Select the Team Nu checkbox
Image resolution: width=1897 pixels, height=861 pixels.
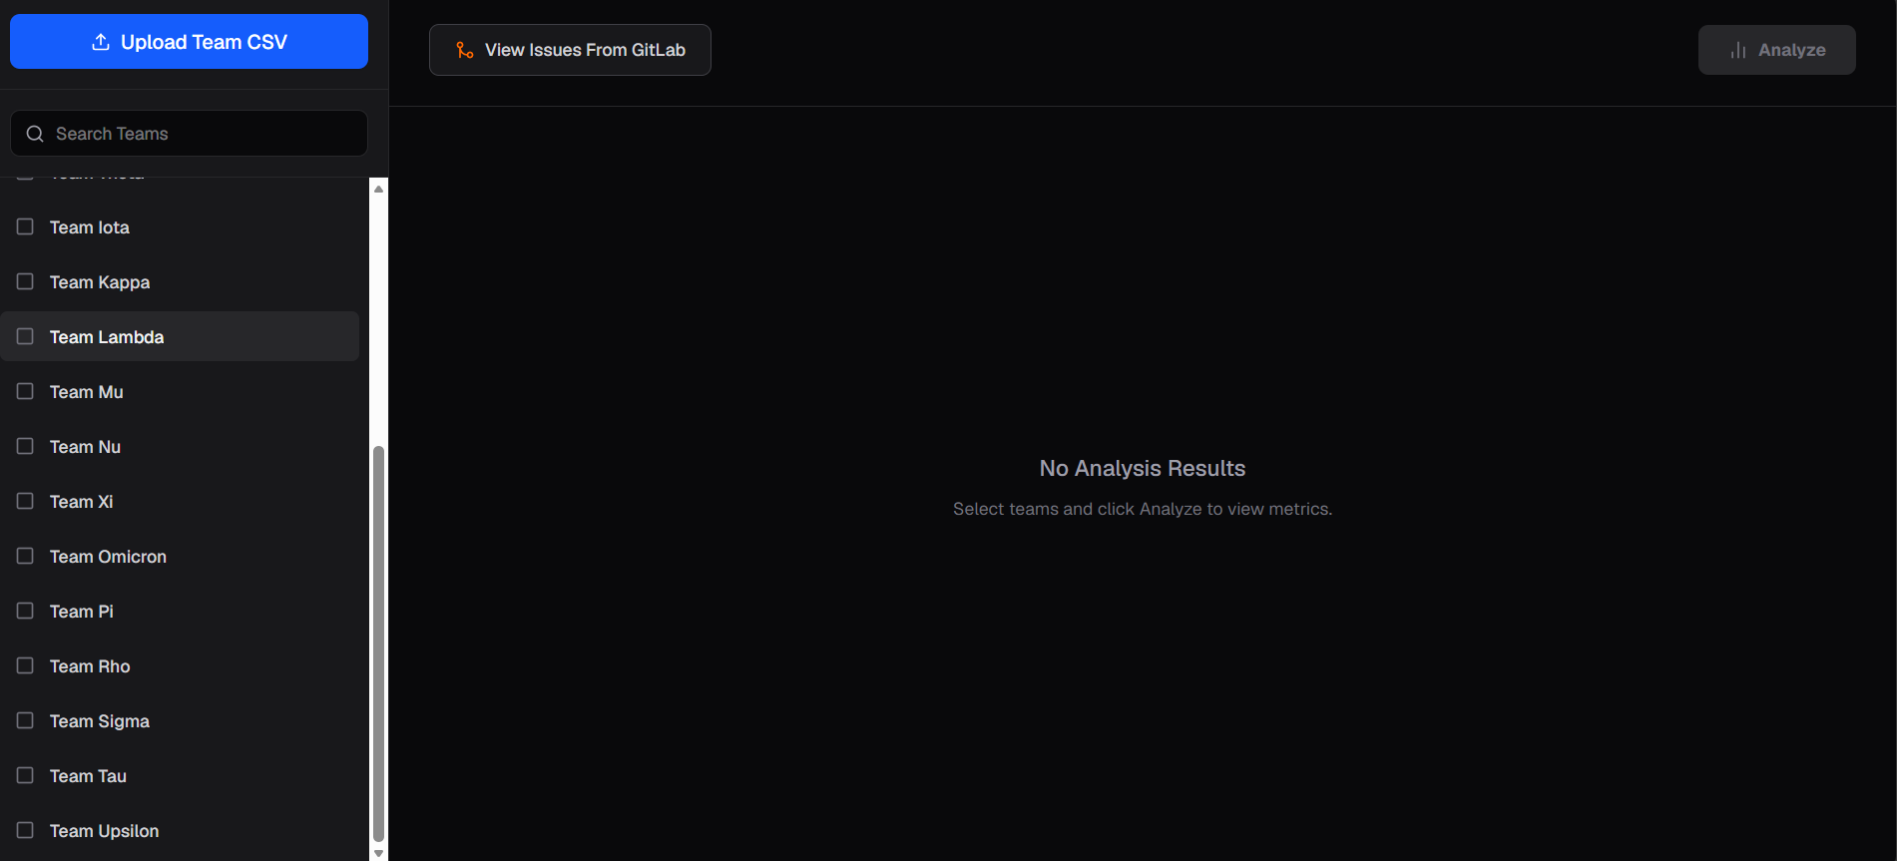click(x=25, y=446)
